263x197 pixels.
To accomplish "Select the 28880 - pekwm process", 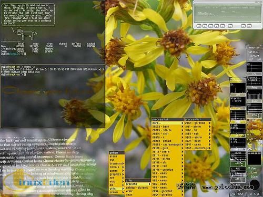I will [167, 141].
